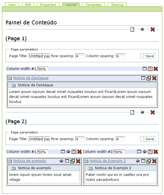Click copy icon on Notícia de Destaque tile
Image resolution: width=164 pixels, height=195 pixels.
(149, 78)
